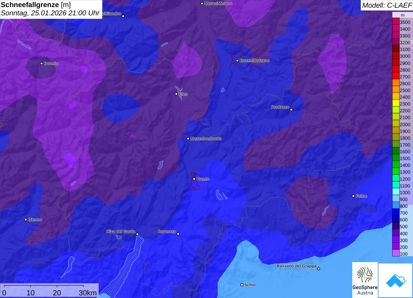The width and height of the screenshot is (413, 298).
Task: Select the Bormio city marker dot
Action: tap(42, 64)
